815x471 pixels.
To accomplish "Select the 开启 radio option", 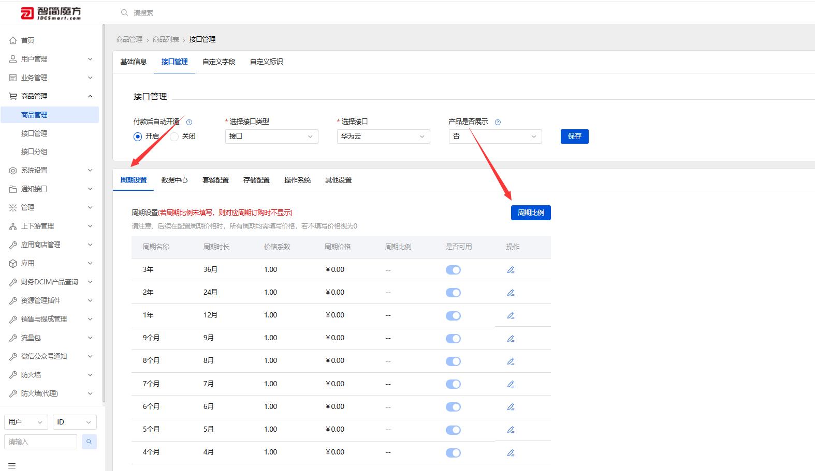I will point(138,136).
